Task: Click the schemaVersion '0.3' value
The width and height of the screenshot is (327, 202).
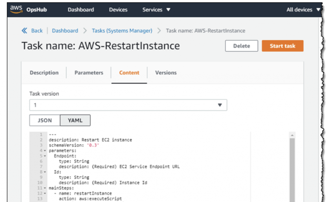Action: [93, 145]
